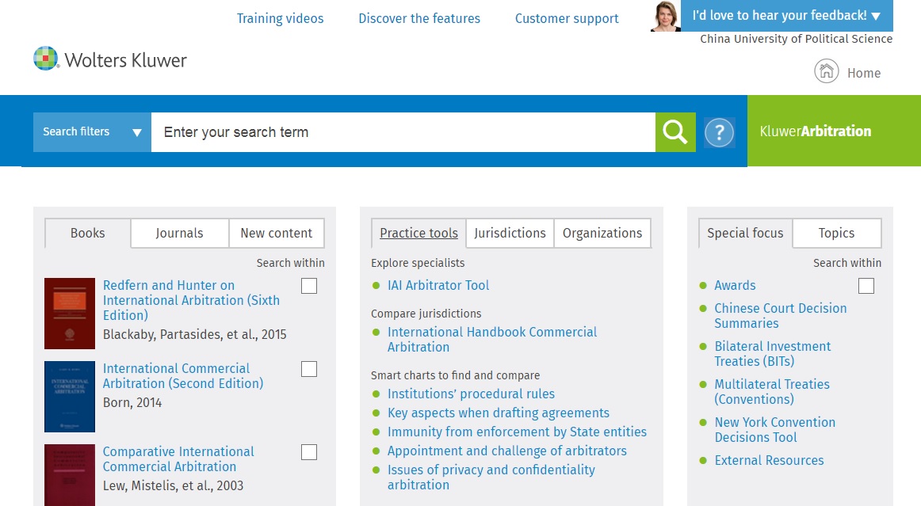
Task: Open the KluwerArbitration green banner
Action: pos(834,131)
